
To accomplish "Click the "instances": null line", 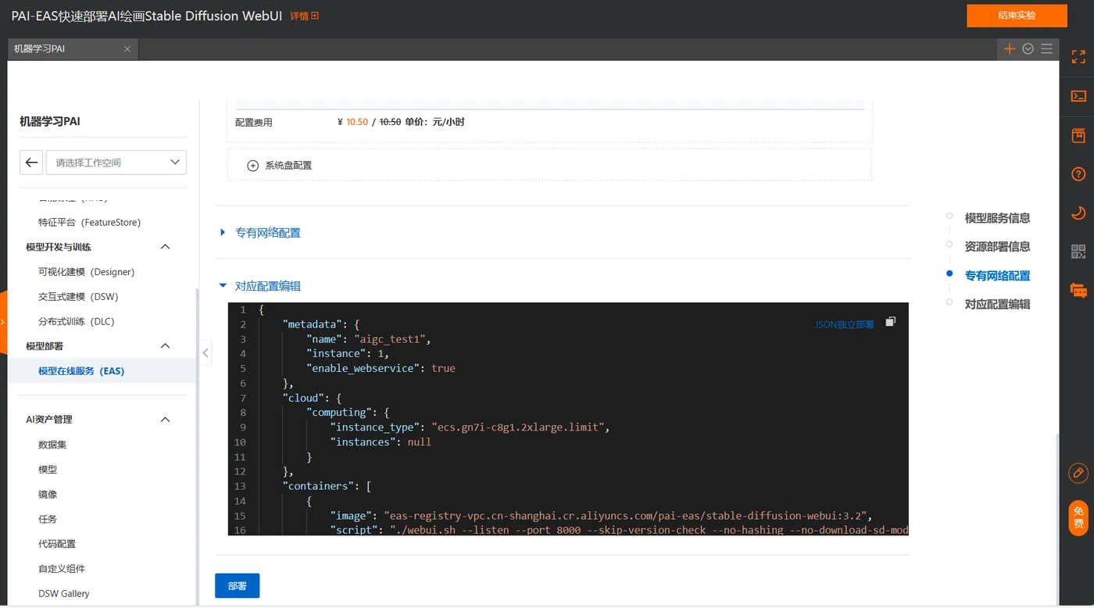I will point(381,442).
